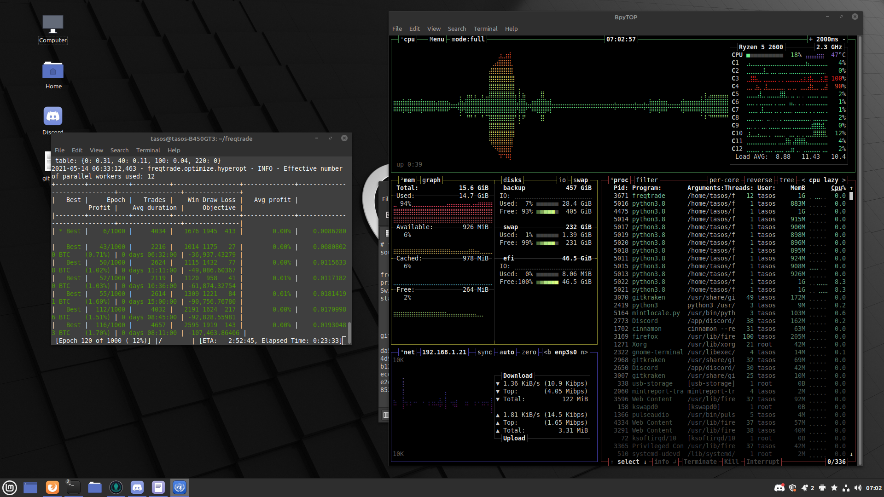Image resolution: width=884 pixels, height=497 pixels.
Task: Toggle per-core CPU display
Action: [x=724, y=180]
